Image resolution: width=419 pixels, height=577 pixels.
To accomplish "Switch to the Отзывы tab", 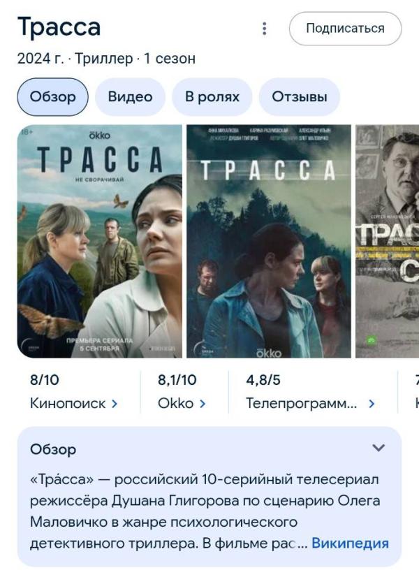I will coord(300,97).
